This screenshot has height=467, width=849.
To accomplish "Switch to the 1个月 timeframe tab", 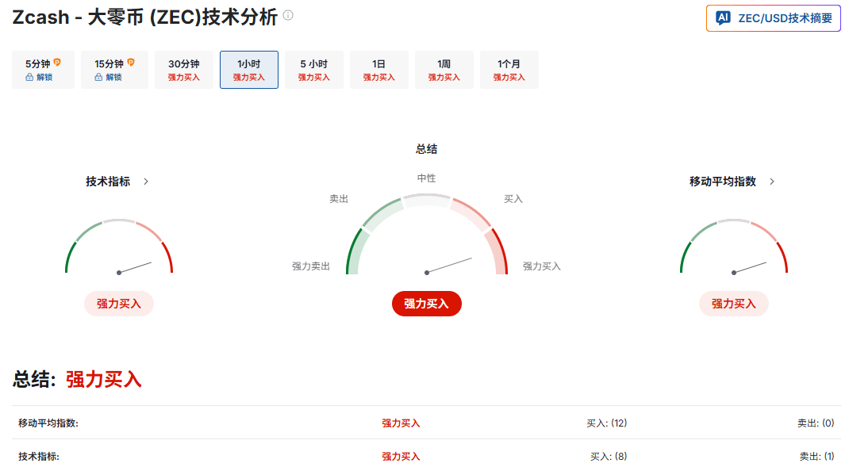I will pos(509,70).
